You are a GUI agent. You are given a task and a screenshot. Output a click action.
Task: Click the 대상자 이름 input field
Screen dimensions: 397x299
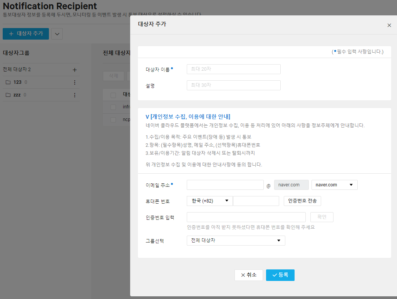pyautogui.click(x=233, y=69)
